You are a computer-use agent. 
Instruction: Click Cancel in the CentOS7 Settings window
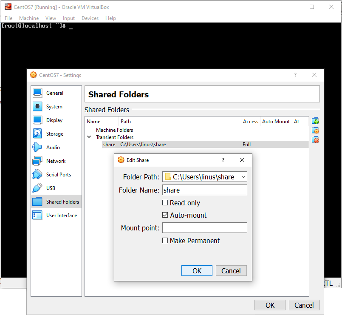click(x=304, y=305)
